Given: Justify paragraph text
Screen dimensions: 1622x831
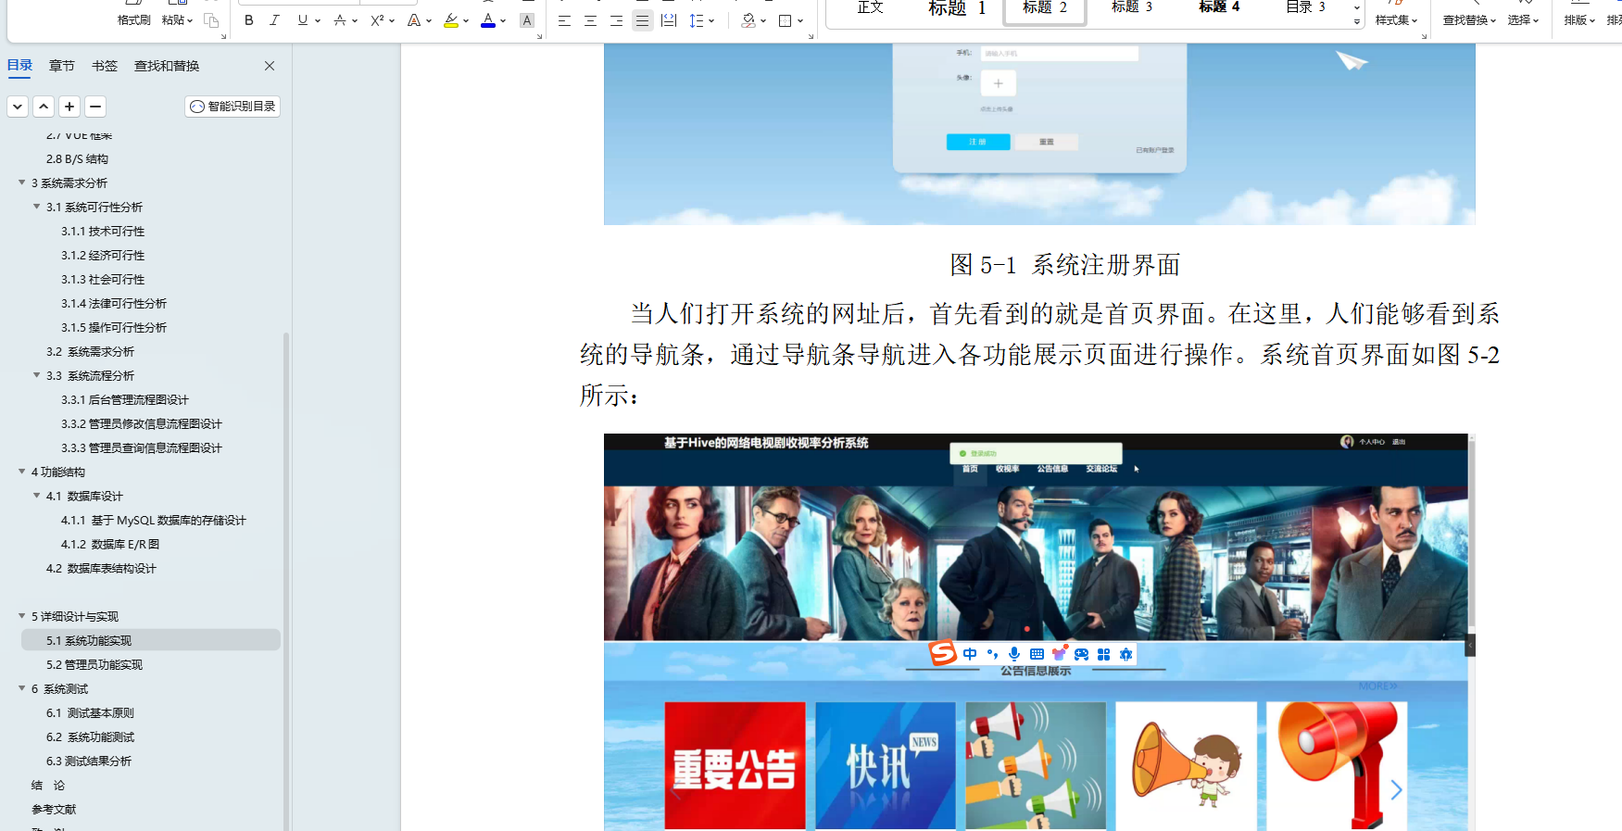Looking at the screenshot, I should 642,20.
